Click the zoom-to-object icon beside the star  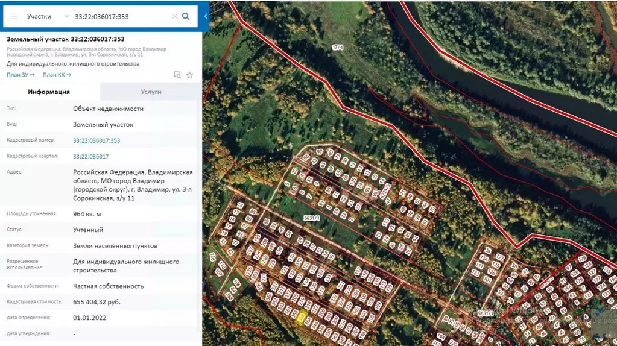pyautogui.click(x=177, y=75)
